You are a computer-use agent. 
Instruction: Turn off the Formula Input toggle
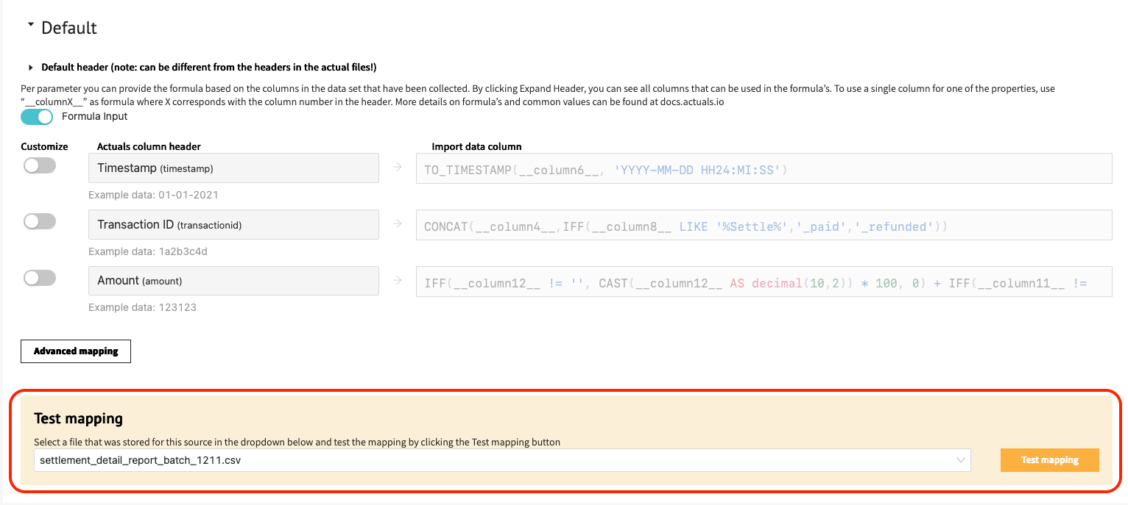(x=37, y=117)
